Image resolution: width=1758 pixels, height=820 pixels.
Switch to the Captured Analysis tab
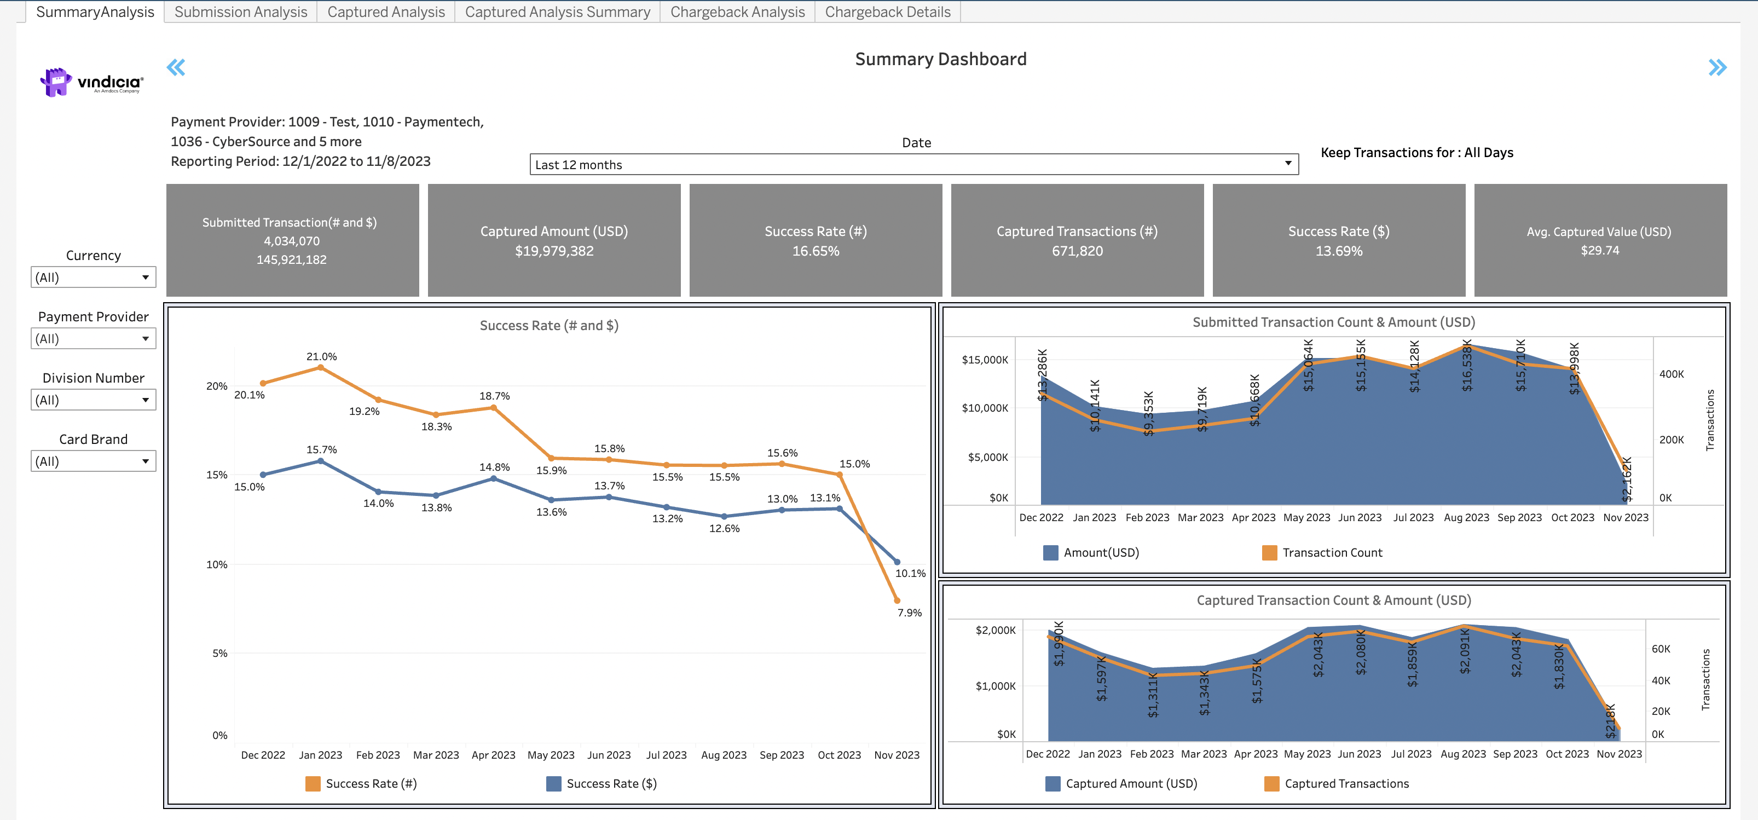click(x=386, y=11)
